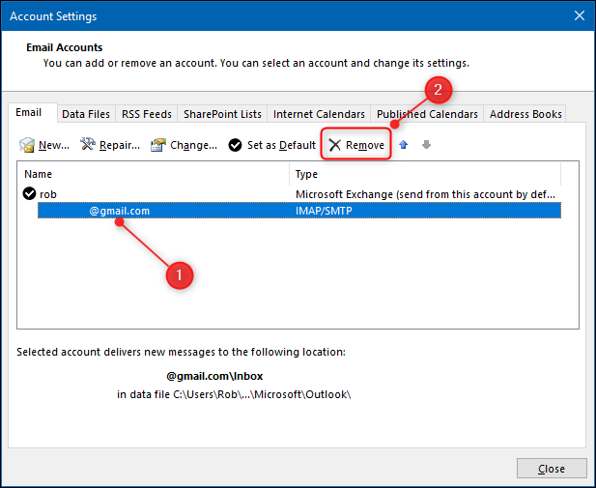
Task: Click the @gmail.com\Inbox delivery location text
Action: click(214, 376)
